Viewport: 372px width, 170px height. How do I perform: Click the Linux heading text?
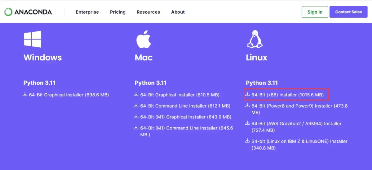(257, 57)
